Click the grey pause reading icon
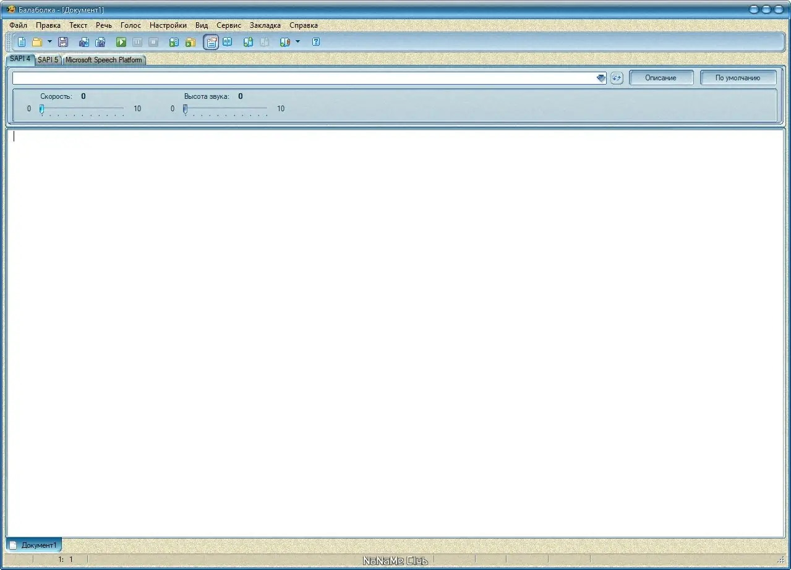Screen dimensions: 791x570 [x=137, y=42]
